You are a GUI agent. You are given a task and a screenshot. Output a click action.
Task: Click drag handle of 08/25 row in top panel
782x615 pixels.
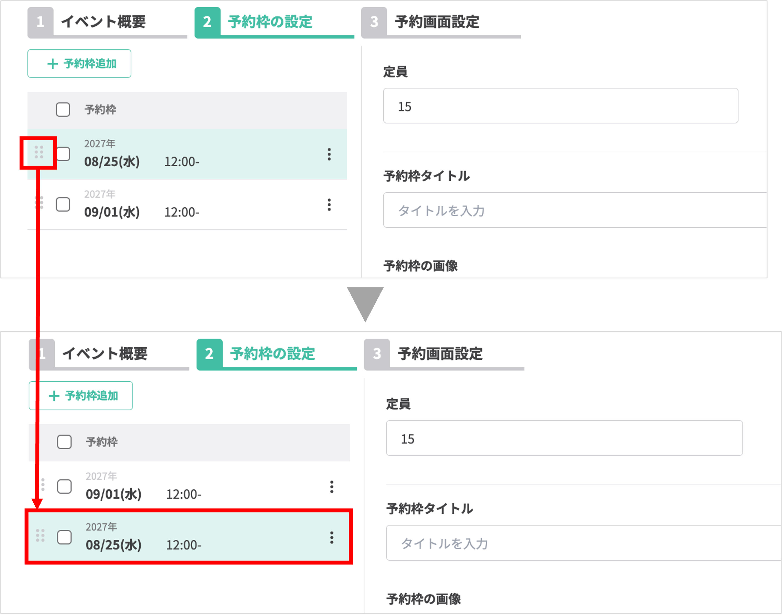pos(39,152)
